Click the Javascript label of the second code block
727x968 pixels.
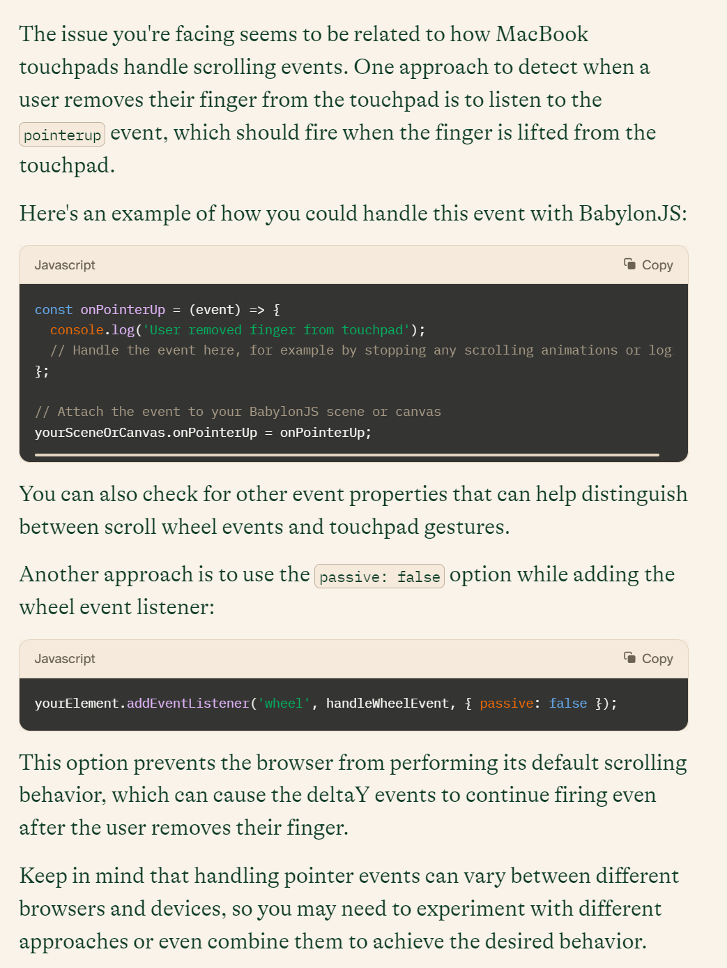65,659
